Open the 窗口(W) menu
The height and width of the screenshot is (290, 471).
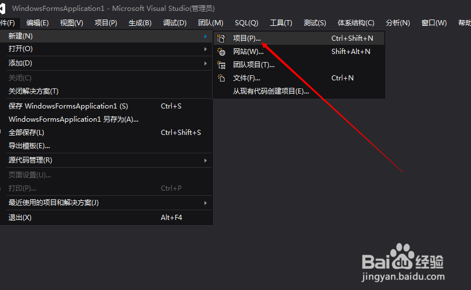tap(434, 23)
